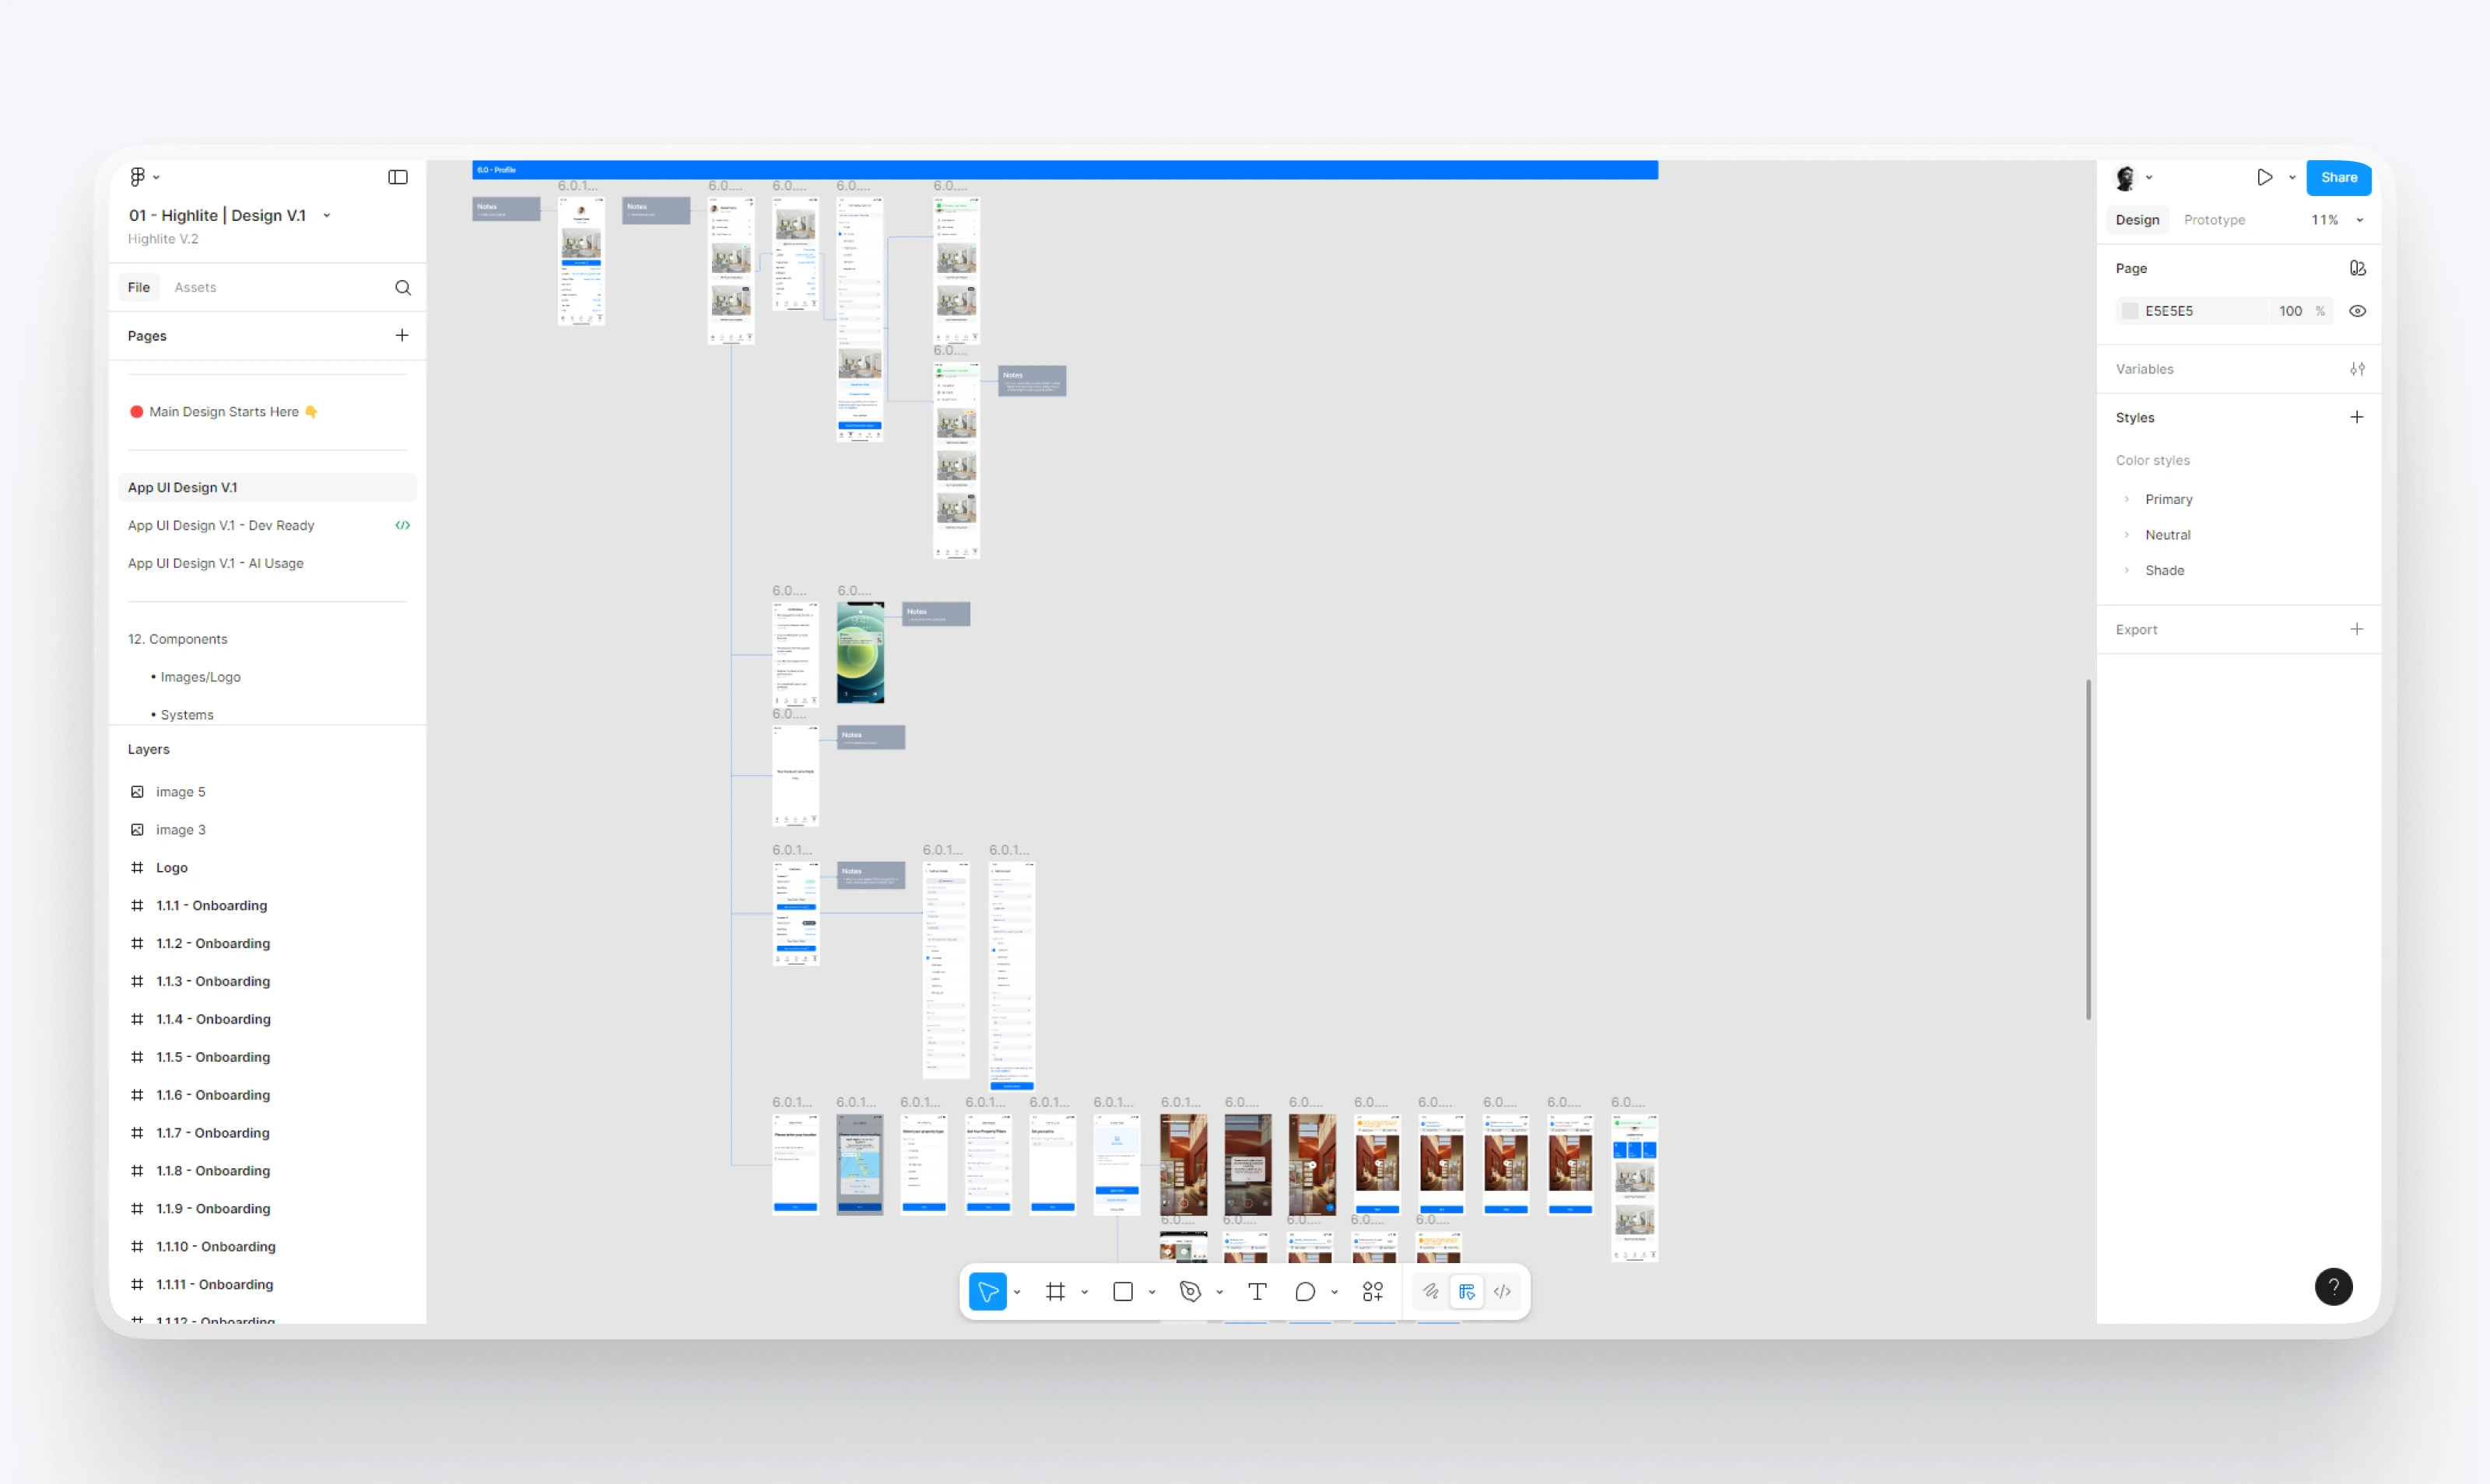
Task: Select the Rectangle shape tool
Action: (x=1124, y=1292)
